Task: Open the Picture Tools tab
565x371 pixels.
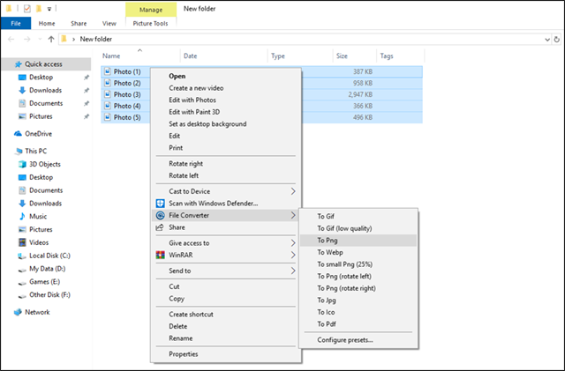Action: point(151,23)
